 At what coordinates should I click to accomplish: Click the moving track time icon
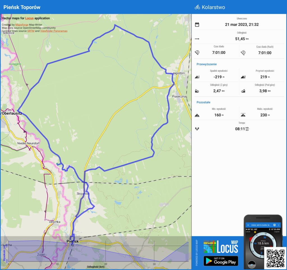tap(243, 53)
